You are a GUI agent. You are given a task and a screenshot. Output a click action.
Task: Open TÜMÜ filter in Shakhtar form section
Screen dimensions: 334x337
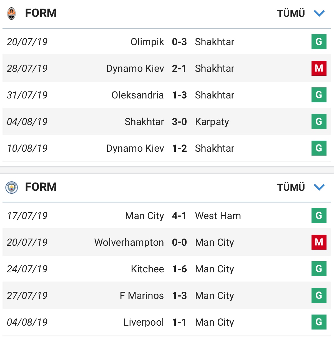tap(291, 13)
